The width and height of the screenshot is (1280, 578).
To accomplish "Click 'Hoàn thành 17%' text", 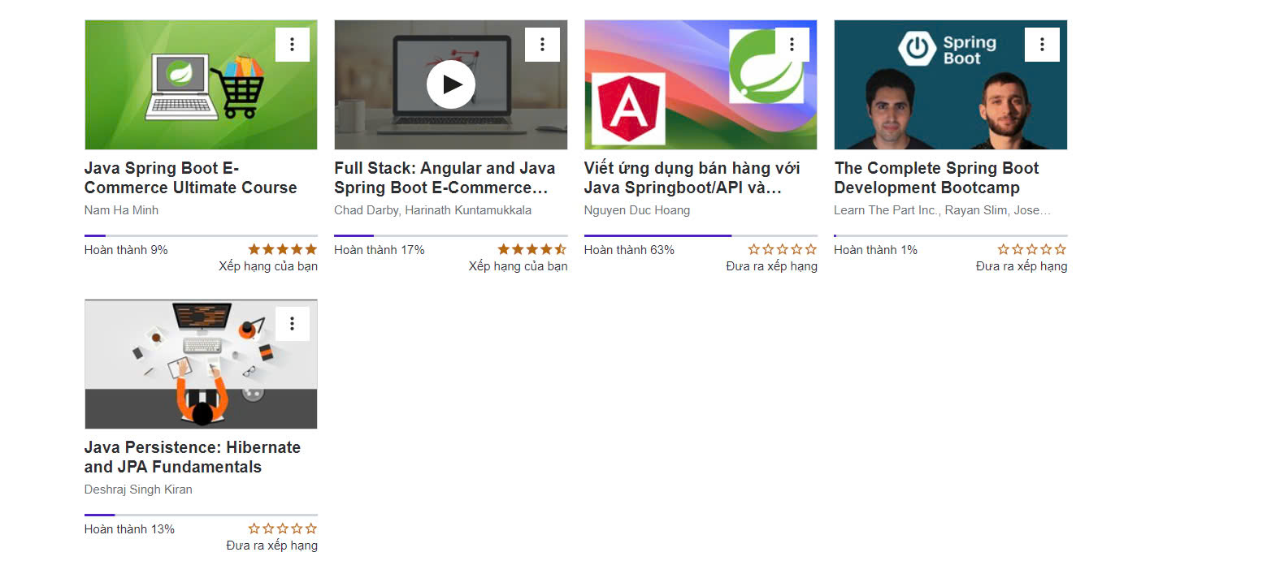I will coord(379,250).
